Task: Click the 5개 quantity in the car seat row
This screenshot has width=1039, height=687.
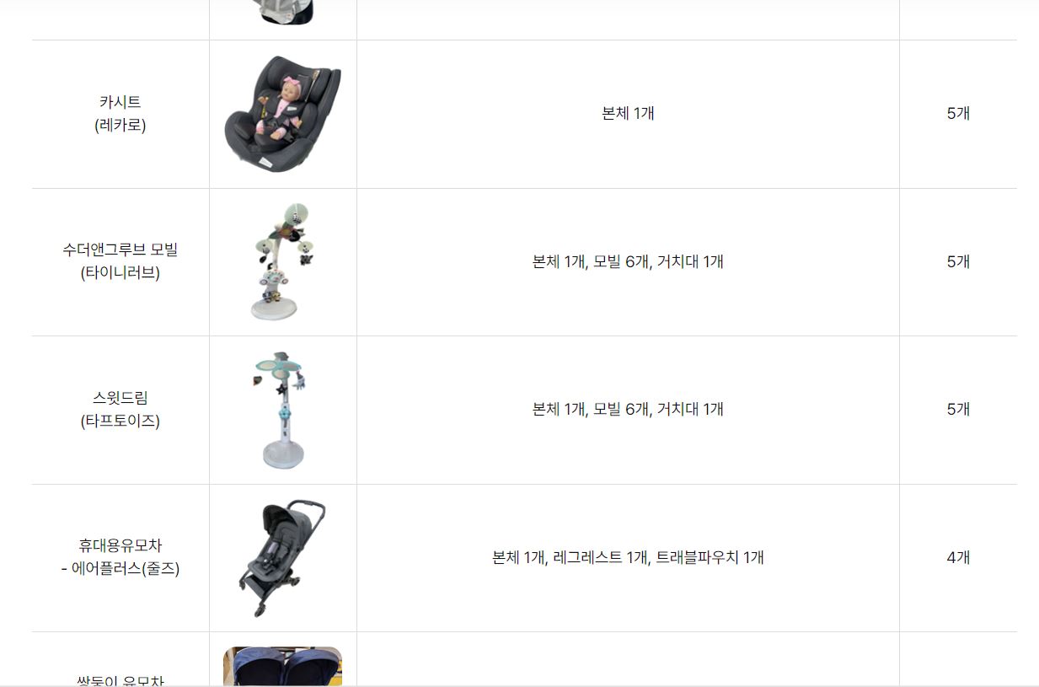Action: click(958, 114)
